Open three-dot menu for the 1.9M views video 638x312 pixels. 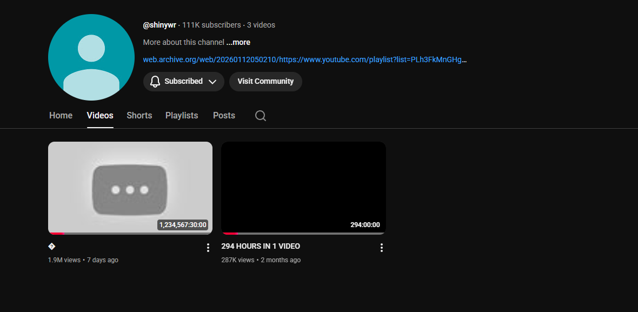[208, 247]
